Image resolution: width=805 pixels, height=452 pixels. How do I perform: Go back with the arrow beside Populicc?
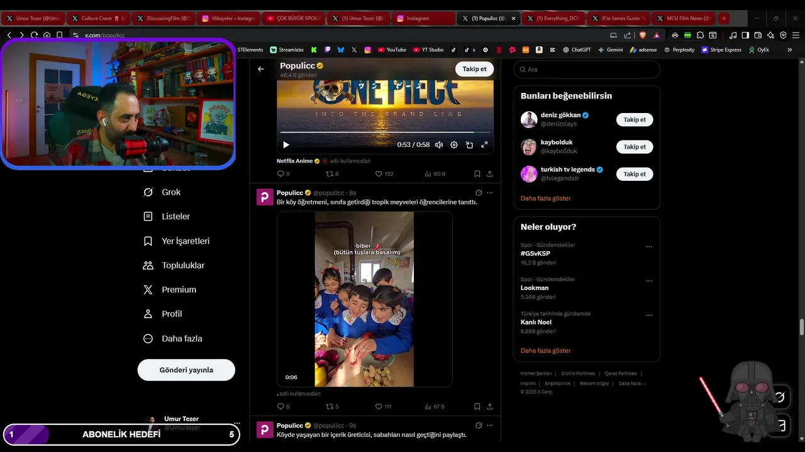pyautogui.click(x=261, y=69)
